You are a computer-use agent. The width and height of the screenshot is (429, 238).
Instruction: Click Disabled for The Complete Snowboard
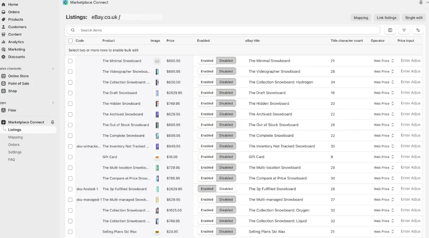[x=226, y=135]
